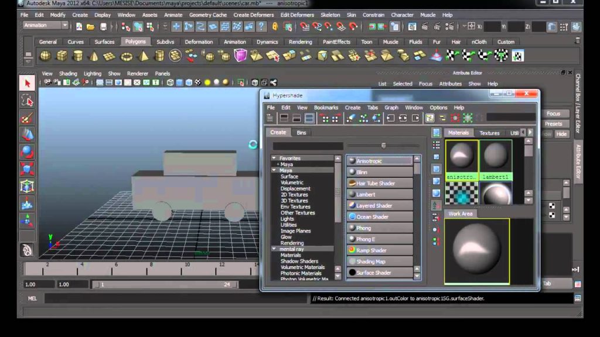Select the Rotate tool sphere icon
This screenshot has height=337, width=600.
click(27, 152)
